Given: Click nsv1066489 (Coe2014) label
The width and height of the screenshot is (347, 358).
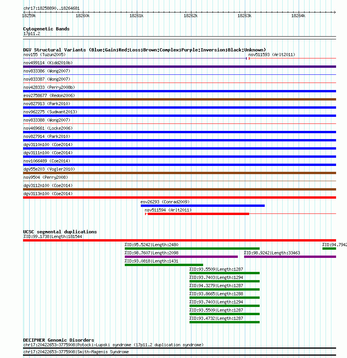Looking at the screenshot, I should [x=47, y=161].
